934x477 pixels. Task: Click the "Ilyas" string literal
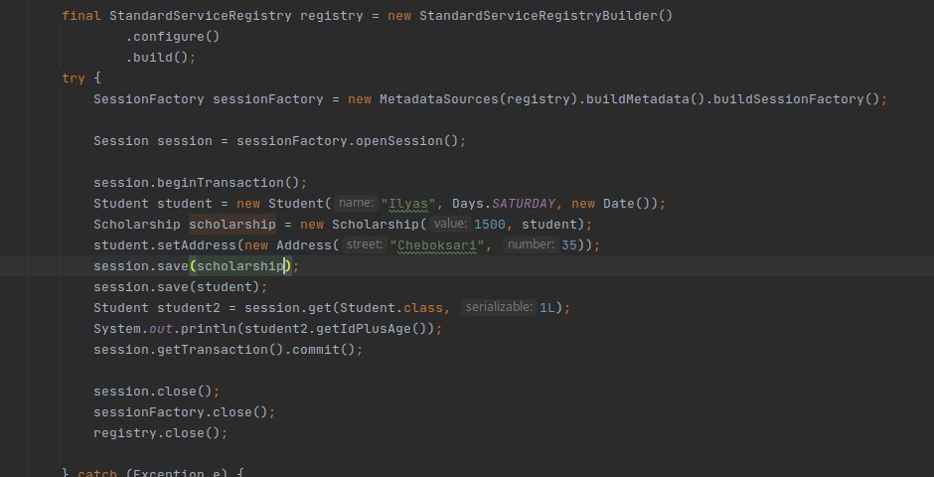click(x=408, y=203)
